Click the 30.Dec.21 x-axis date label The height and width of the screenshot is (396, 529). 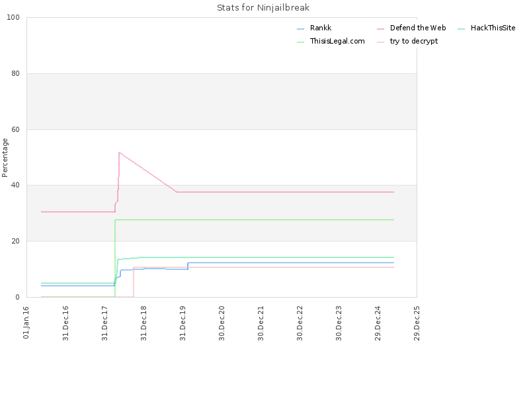(261, 323)
